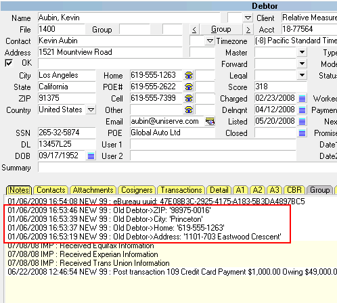Toggle the address OK checkbox

tap(9, 63)
